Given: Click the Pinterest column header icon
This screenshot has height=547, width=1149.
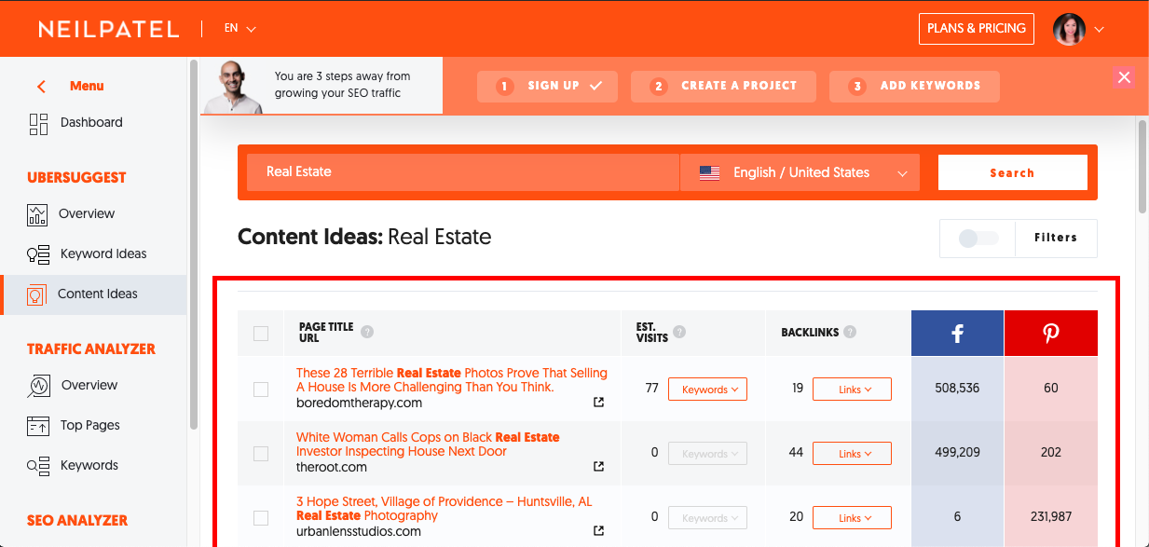Looking at the screenshot, I should [1051, 334].
